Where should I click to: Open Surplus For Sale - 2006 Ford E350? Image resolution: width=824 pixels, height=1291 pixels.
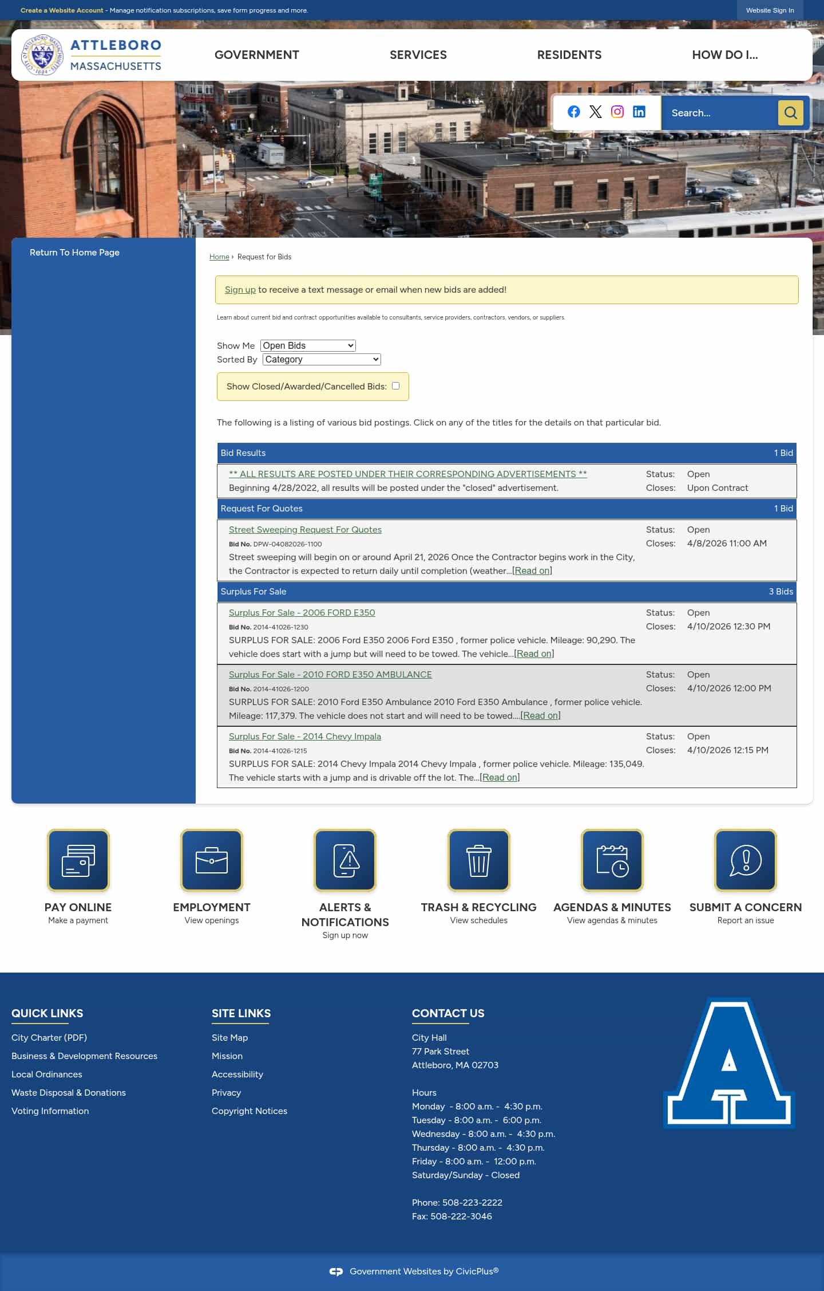(x=302, y=612)
